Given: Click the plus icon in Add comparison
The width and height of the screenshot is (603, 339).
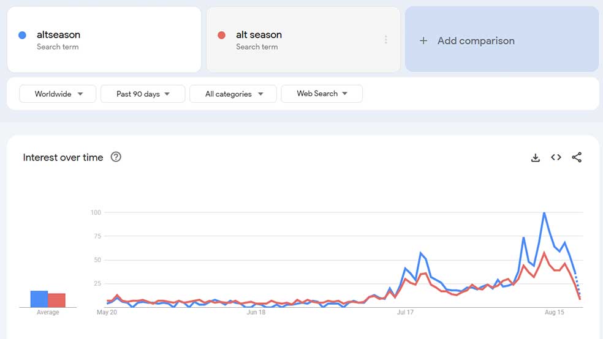Looking at the screenshot, I should click(x=423, y=41).
